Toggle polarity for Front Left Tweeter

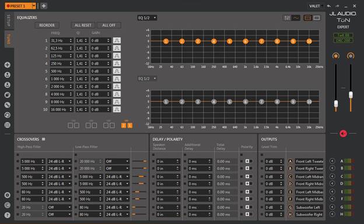(x=247, y=161)
